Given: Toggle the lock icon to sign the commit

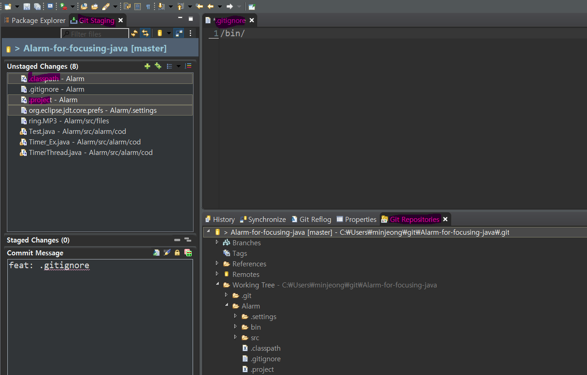Looking at the screenshot, I should pyautogui.click(x=177, y=253).
